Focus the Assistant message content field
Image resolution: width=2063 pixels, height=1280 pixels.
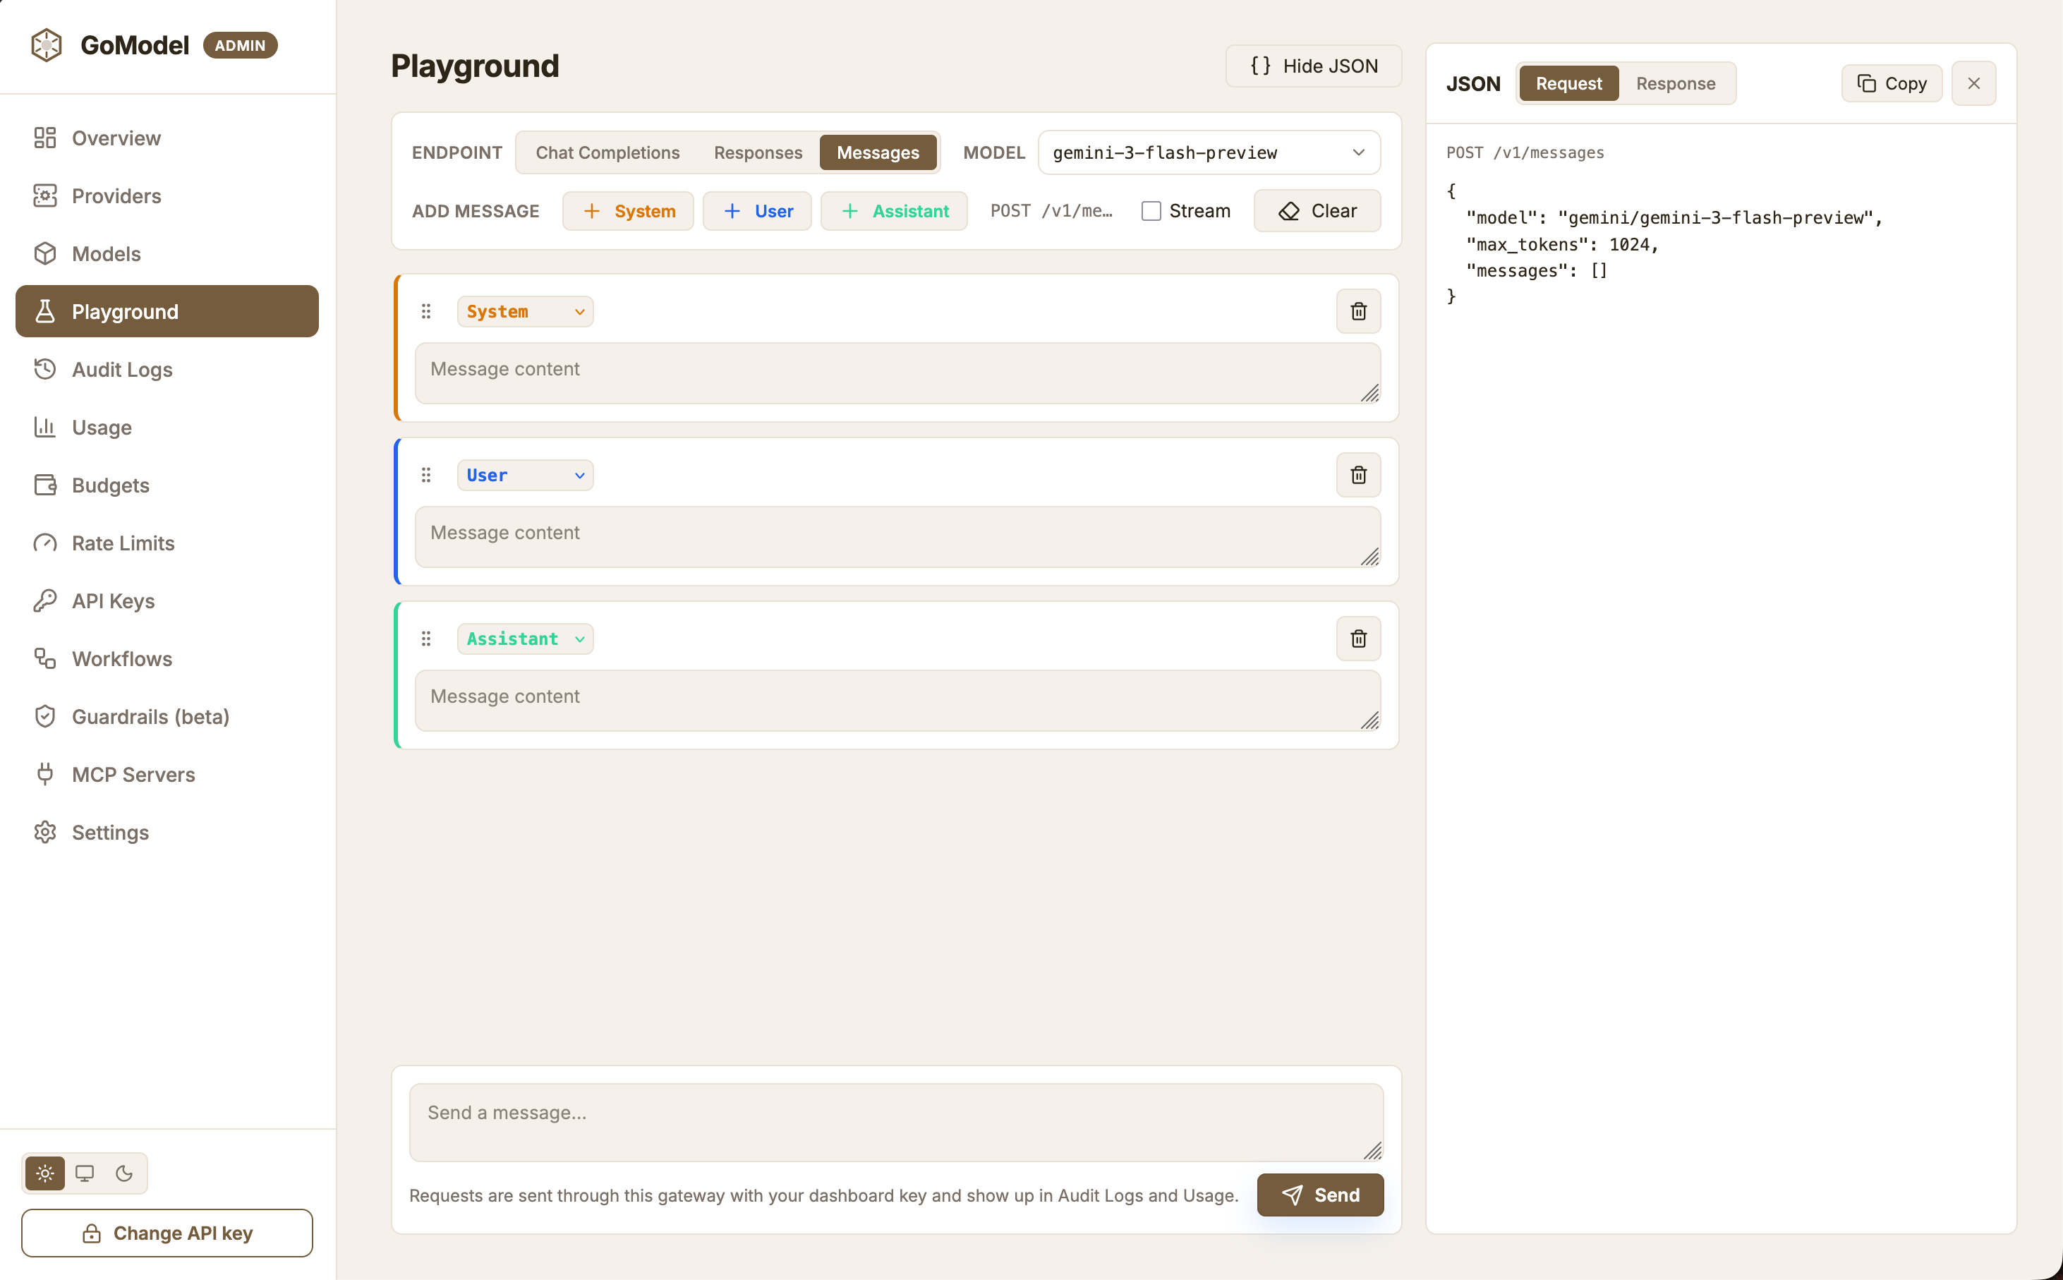tap(897, 700)
